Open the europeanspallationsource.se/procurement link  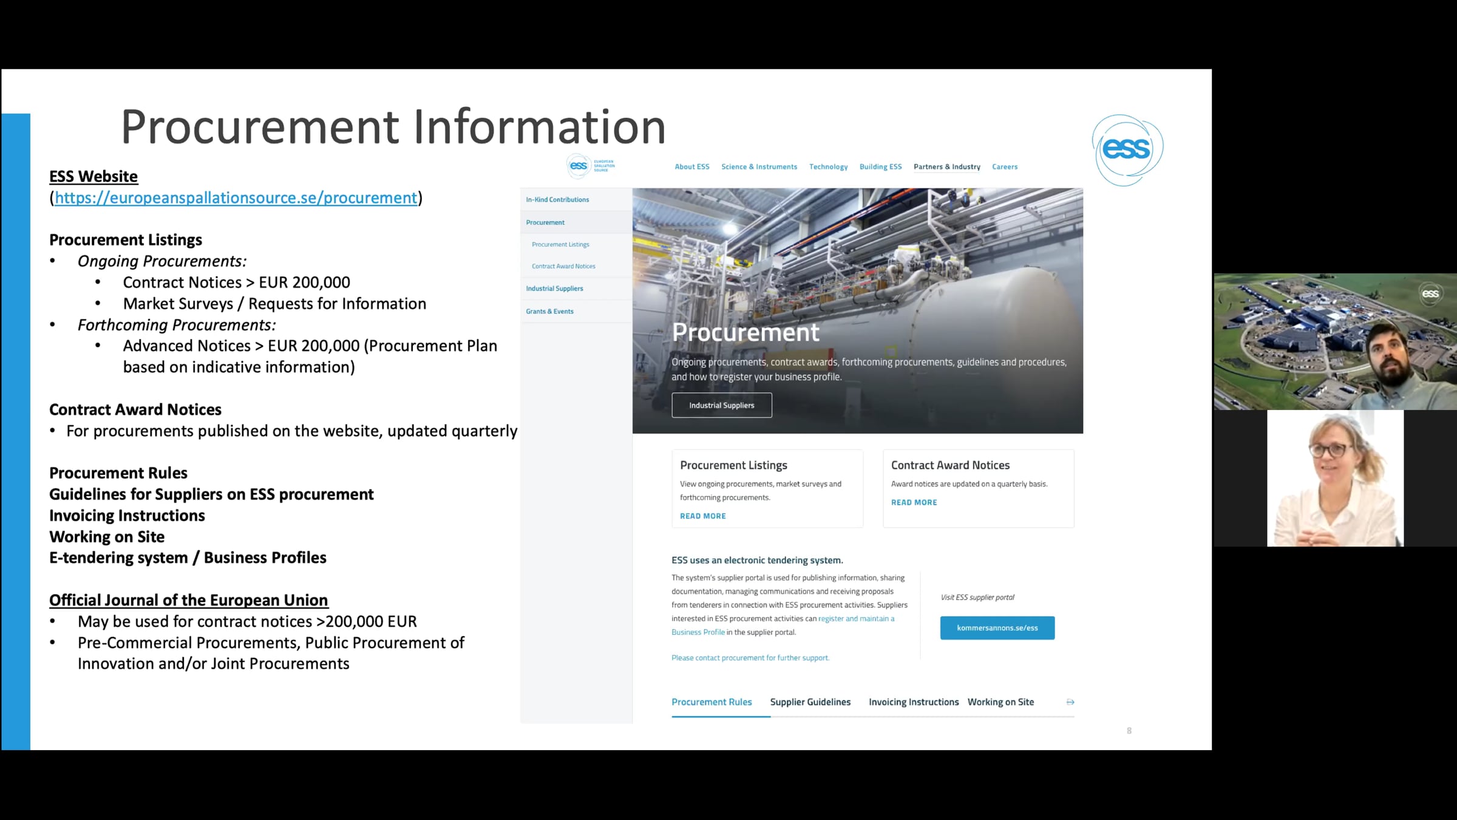coord(236,198)
